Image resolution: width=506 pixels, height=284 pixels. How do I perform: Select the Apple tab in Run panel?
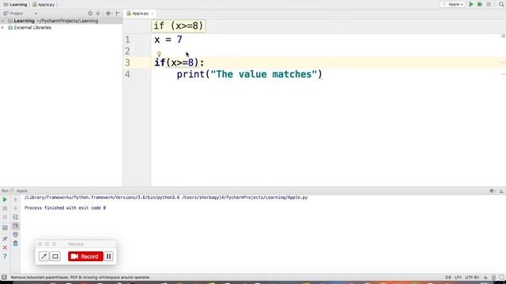point(19,191)
